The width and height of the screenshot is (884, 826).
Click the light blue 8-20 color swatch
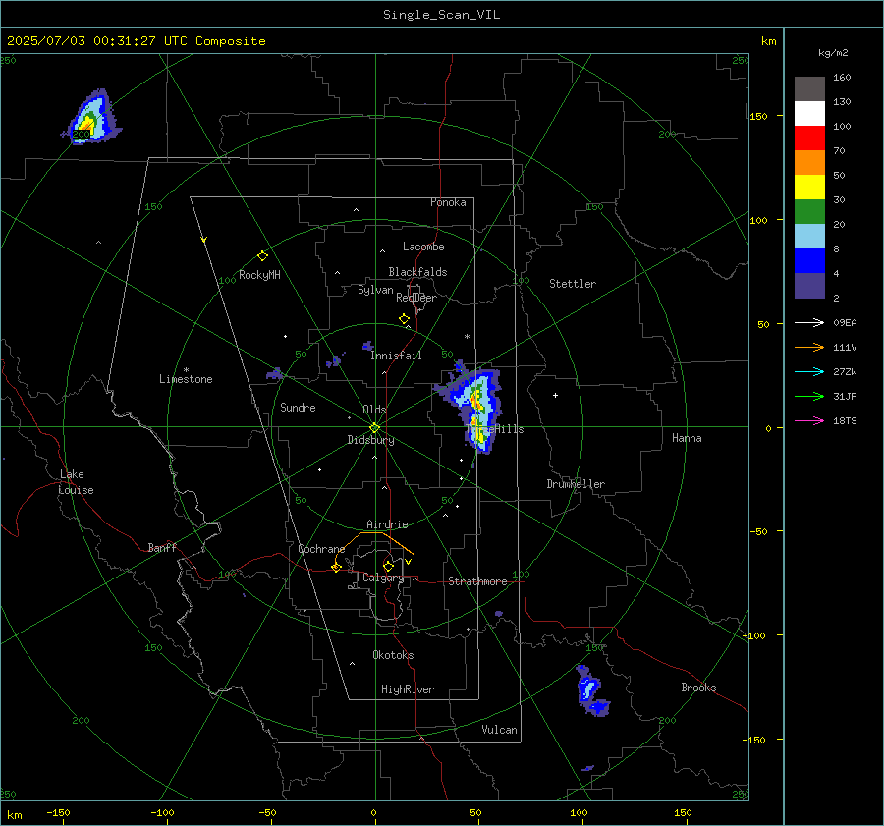coord(809,237)
